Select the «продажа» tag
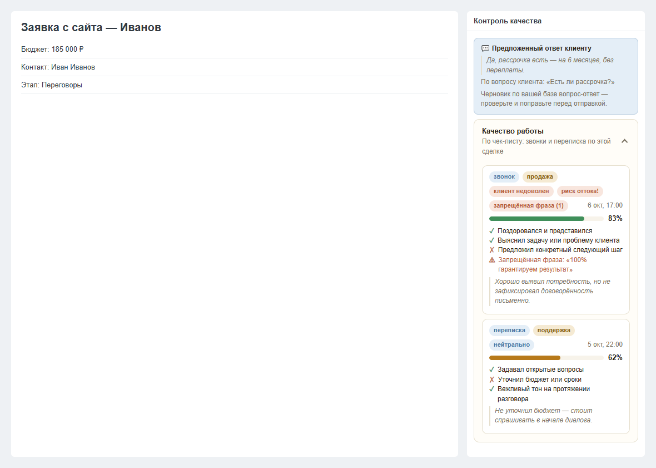The image size is (656, 468). [x=540, y=176]
